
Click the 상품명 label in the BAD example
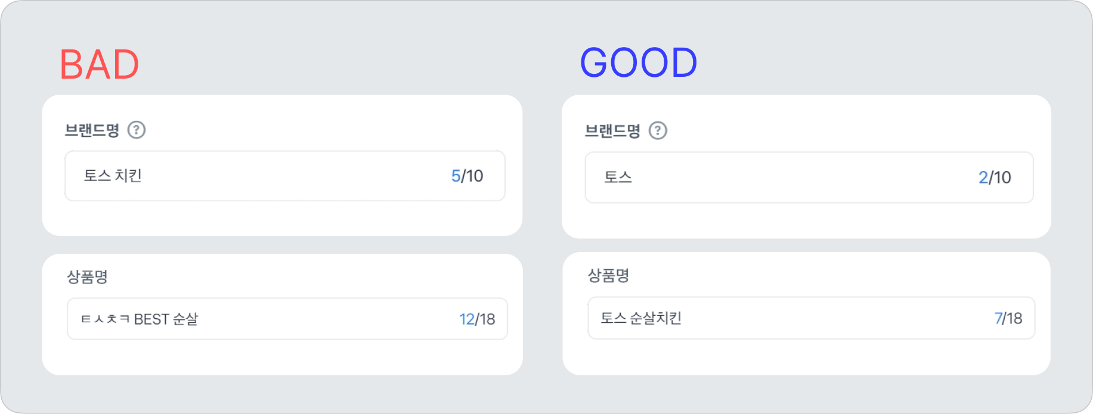tap(87, 276)
